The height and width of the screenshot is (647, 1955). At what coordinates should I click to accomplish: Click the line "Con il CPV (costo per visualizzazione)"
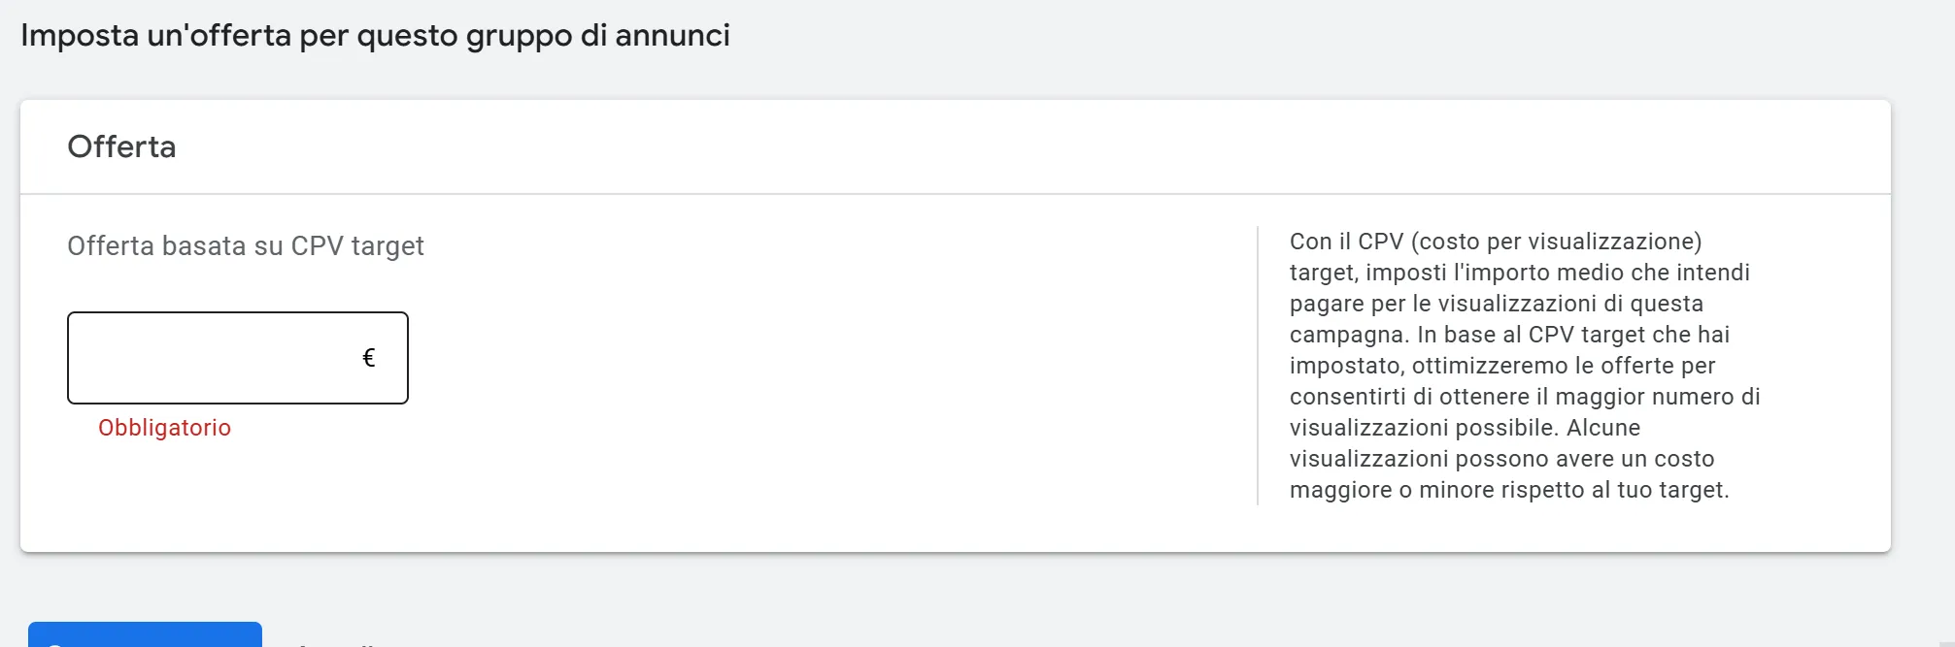(1496, 242)
